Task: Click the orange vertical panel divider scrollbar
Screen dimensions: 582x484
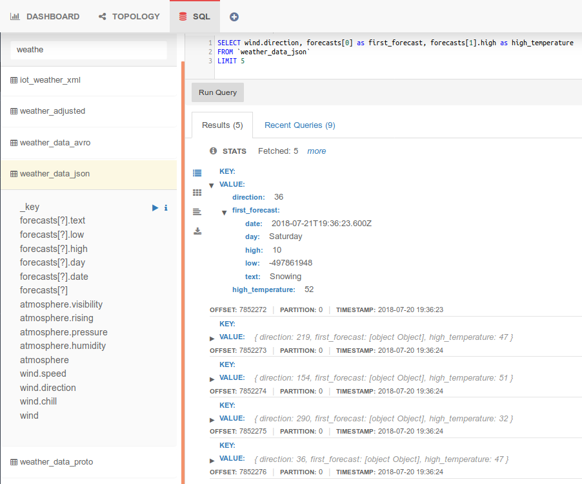Action: click(x=183, y=273)
